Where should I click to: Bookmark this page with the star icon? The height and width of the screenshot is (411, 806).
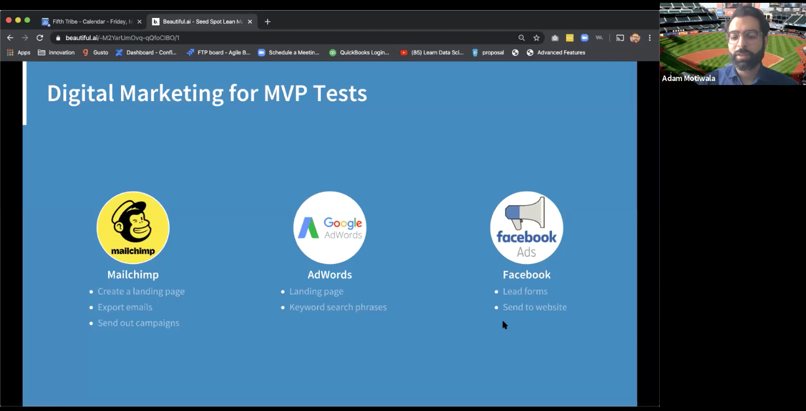[x=537, y=38]
